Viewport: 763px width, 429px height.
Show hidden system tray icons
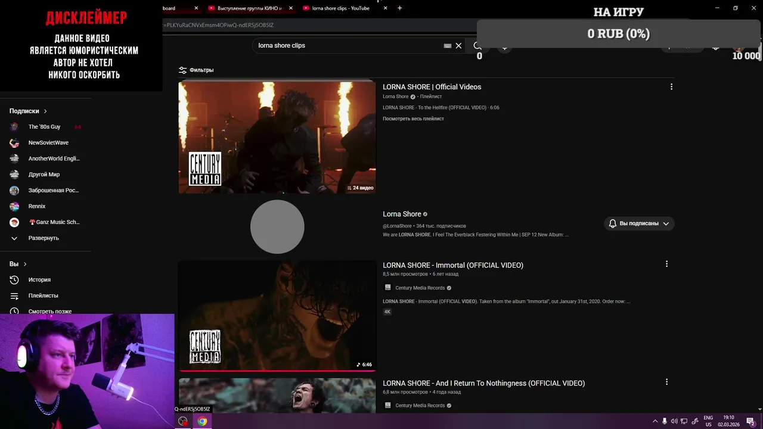(x=655, y=421)
